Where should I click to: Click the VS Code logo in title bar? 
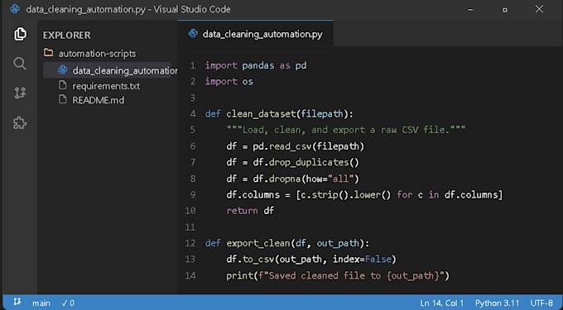15,9
